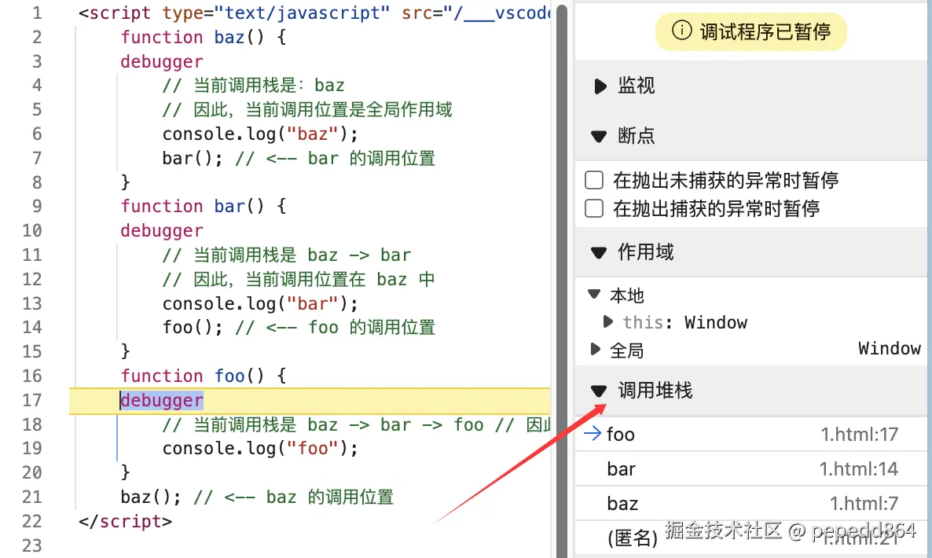
Task: Expand the 全局 (Global) scope node
Action: click(x=595, y=349)
